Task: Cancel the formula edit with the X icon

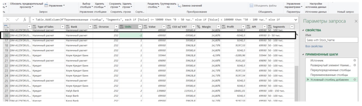Action: tap(8, 20)
